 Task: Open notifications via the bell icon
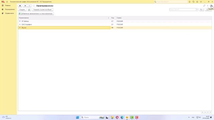point(190,2)
